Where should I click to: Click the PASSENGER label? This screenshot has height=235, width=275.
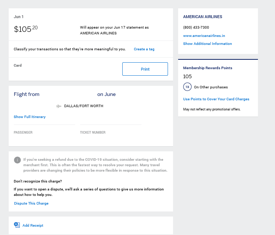point(23,133)
